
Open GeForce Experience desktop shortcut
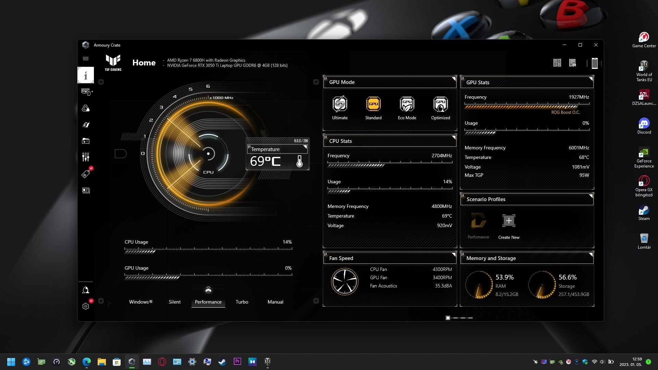[x=644, y=158]
